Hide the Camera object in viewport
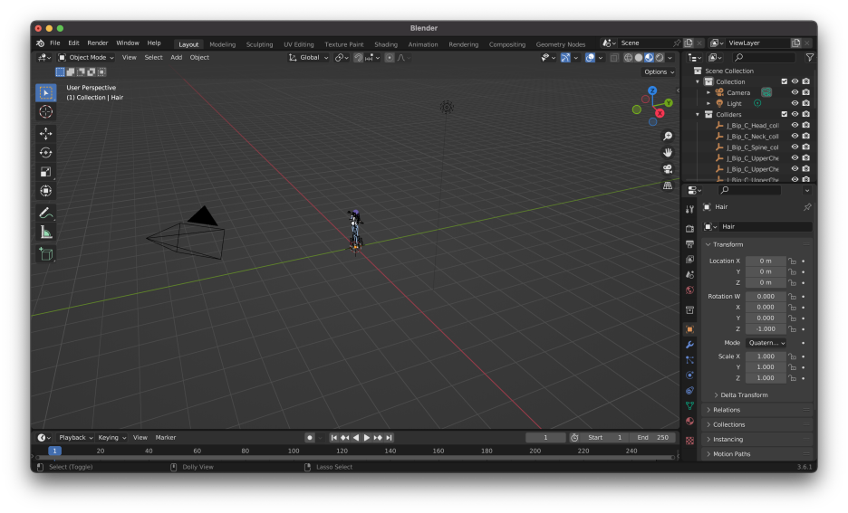Image resolution: width=848 pixels, height=513 pixels. tap(795, 92)
